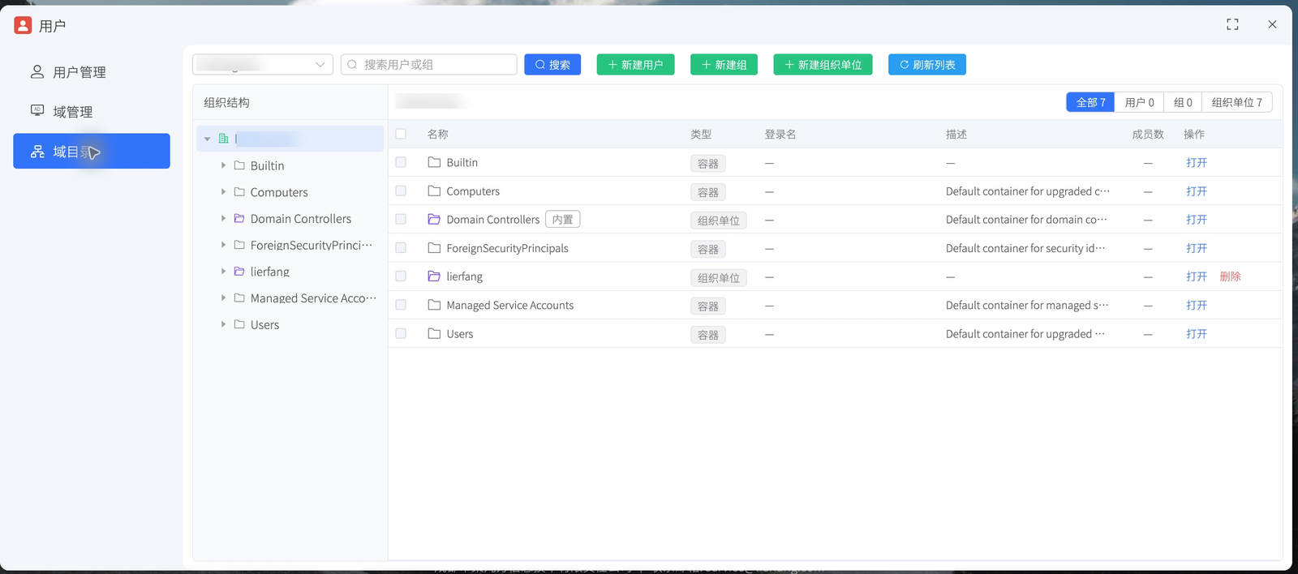Click 打开 for the Builtin row

(x=1197, y=163)
